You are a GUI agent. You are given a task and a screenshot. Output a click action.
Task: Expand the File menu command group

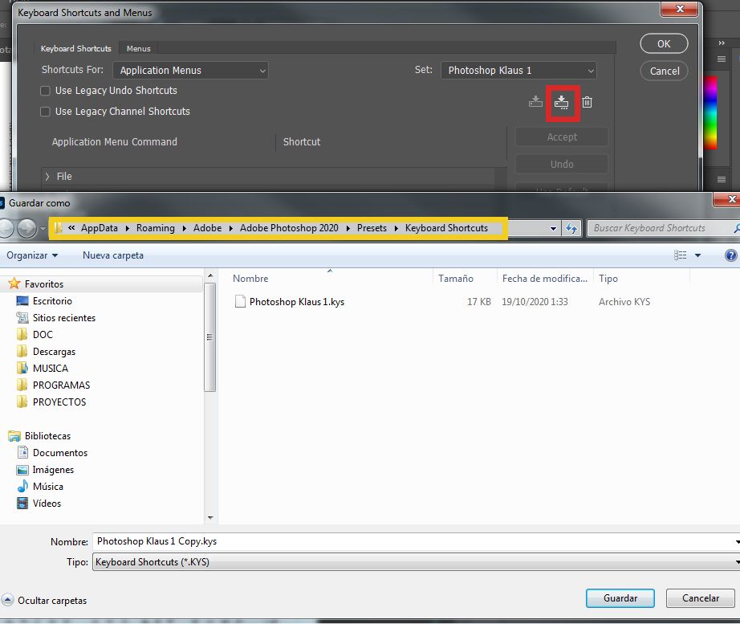[x=47, y=177]
